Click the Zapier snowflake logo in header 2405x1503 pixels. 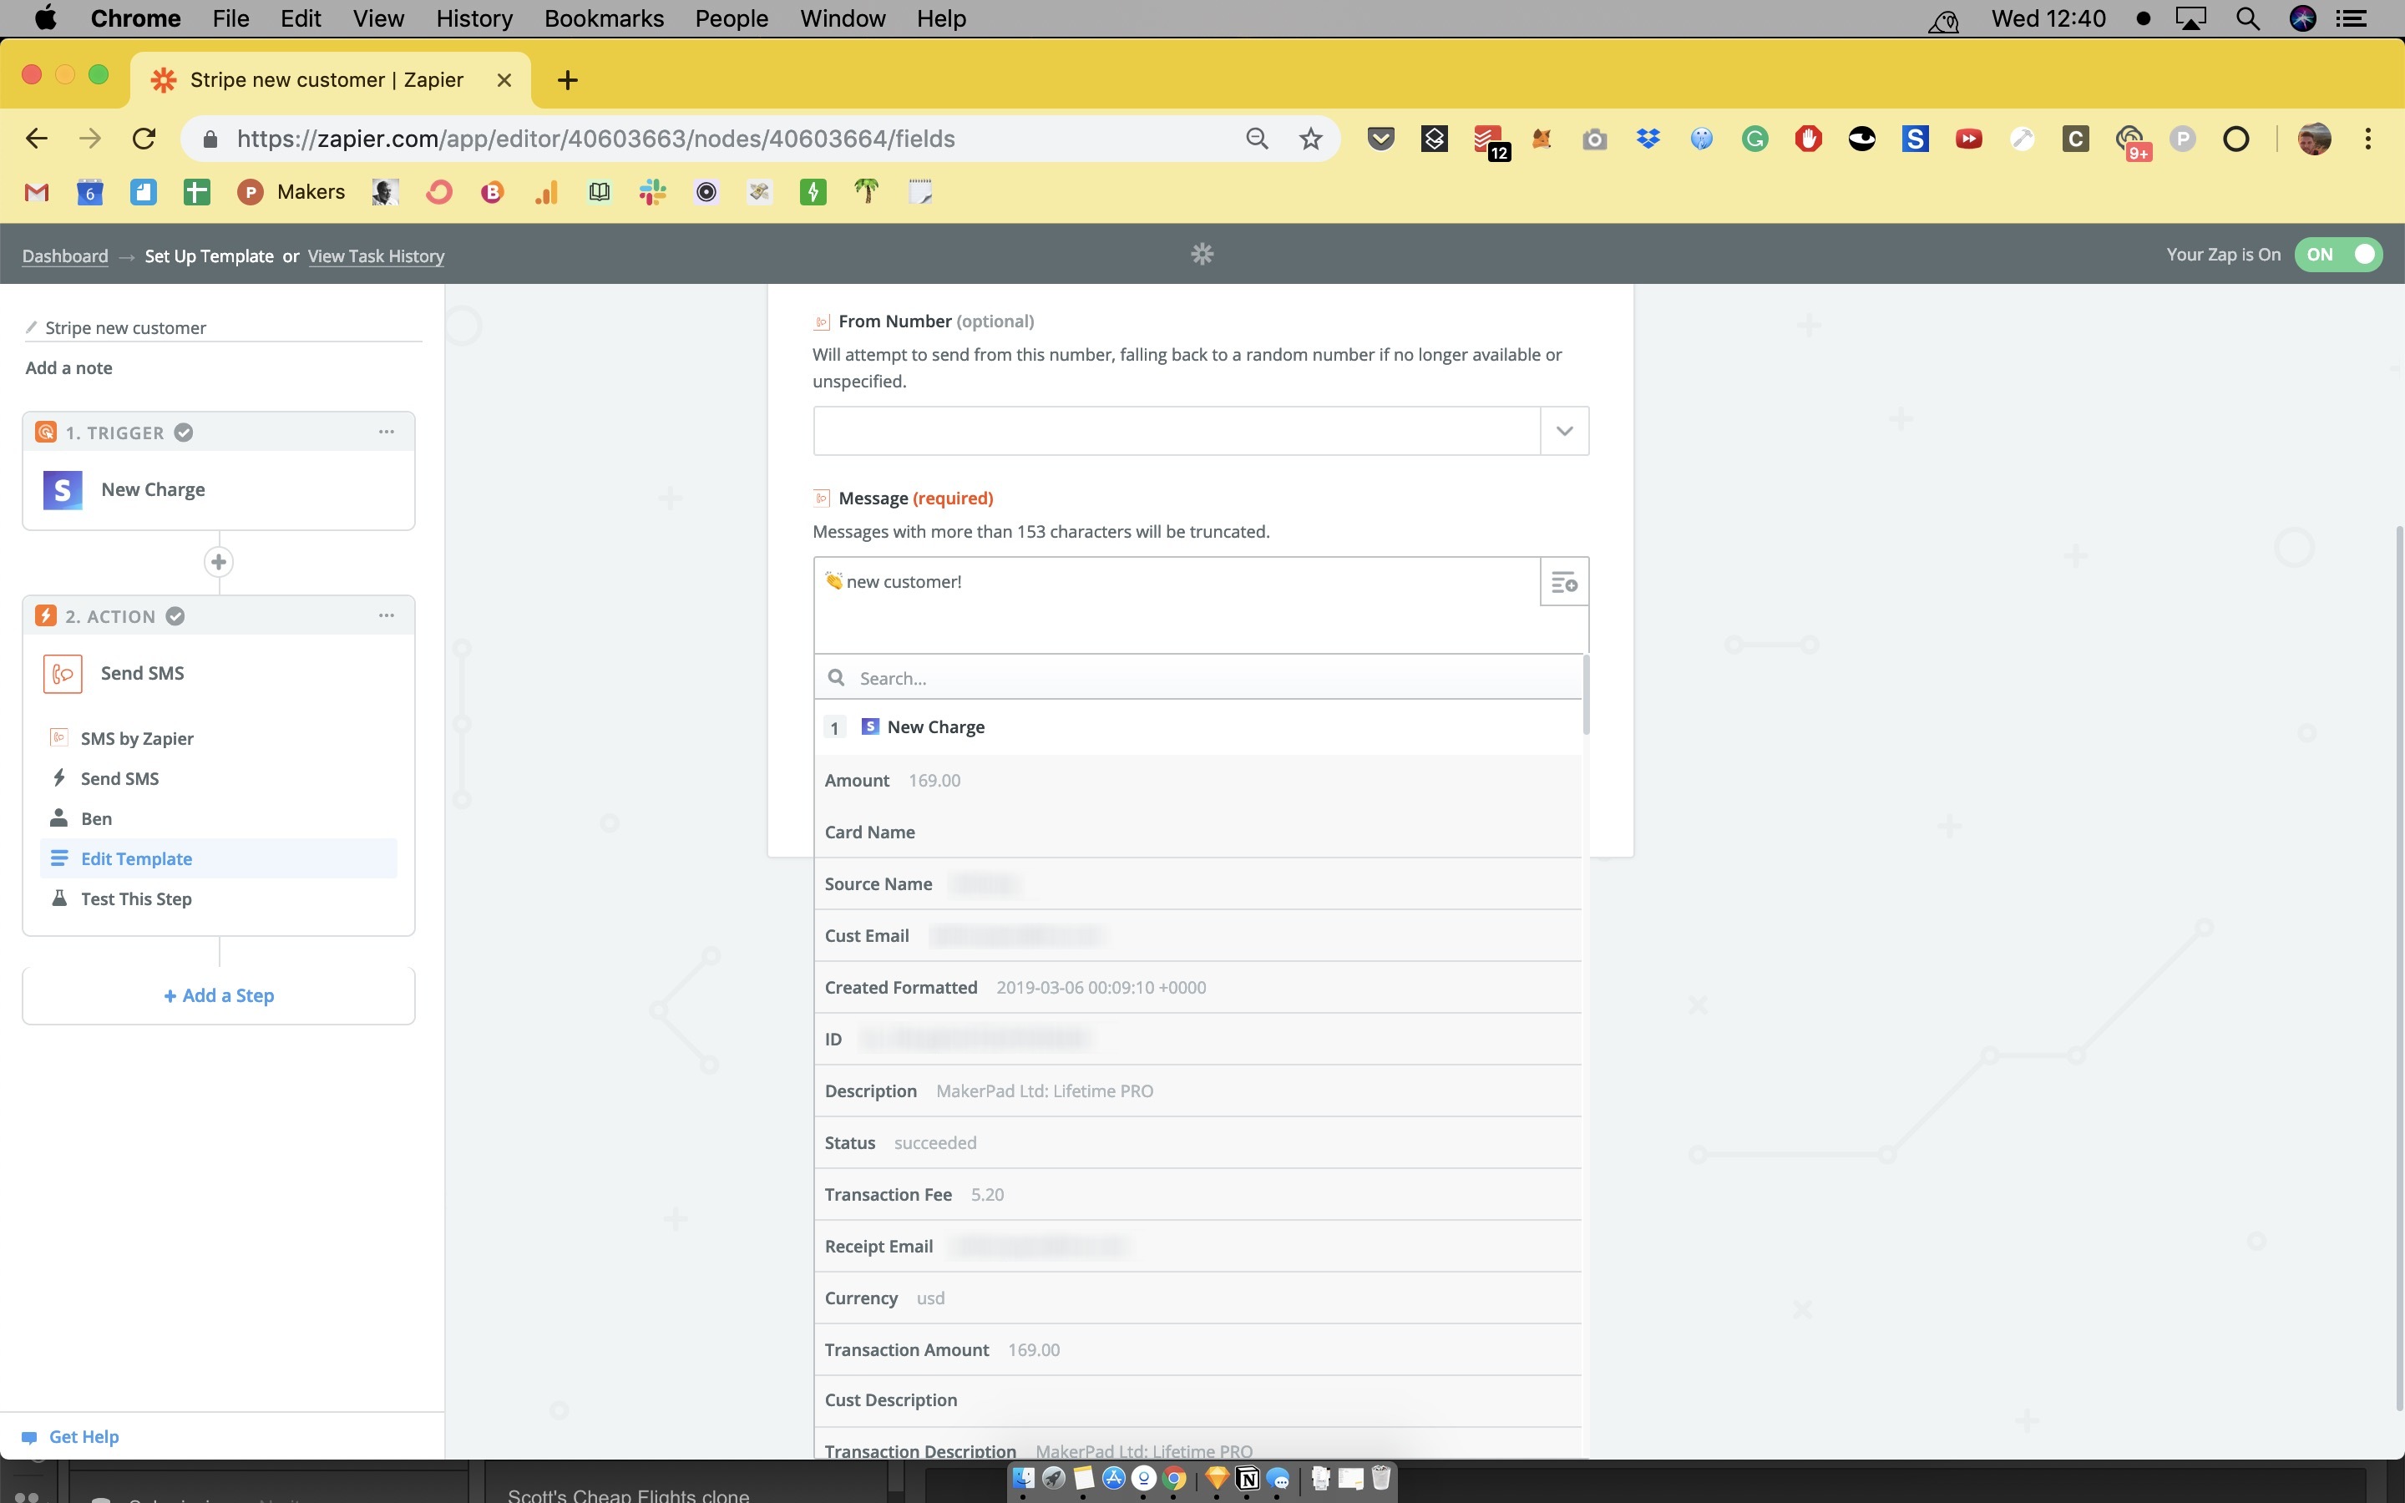pyautogui.click(x=1202, y=255)
